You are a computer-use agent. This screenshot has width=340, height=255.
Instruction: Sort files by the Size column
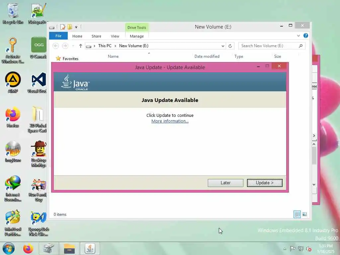[x=277, y=56]
